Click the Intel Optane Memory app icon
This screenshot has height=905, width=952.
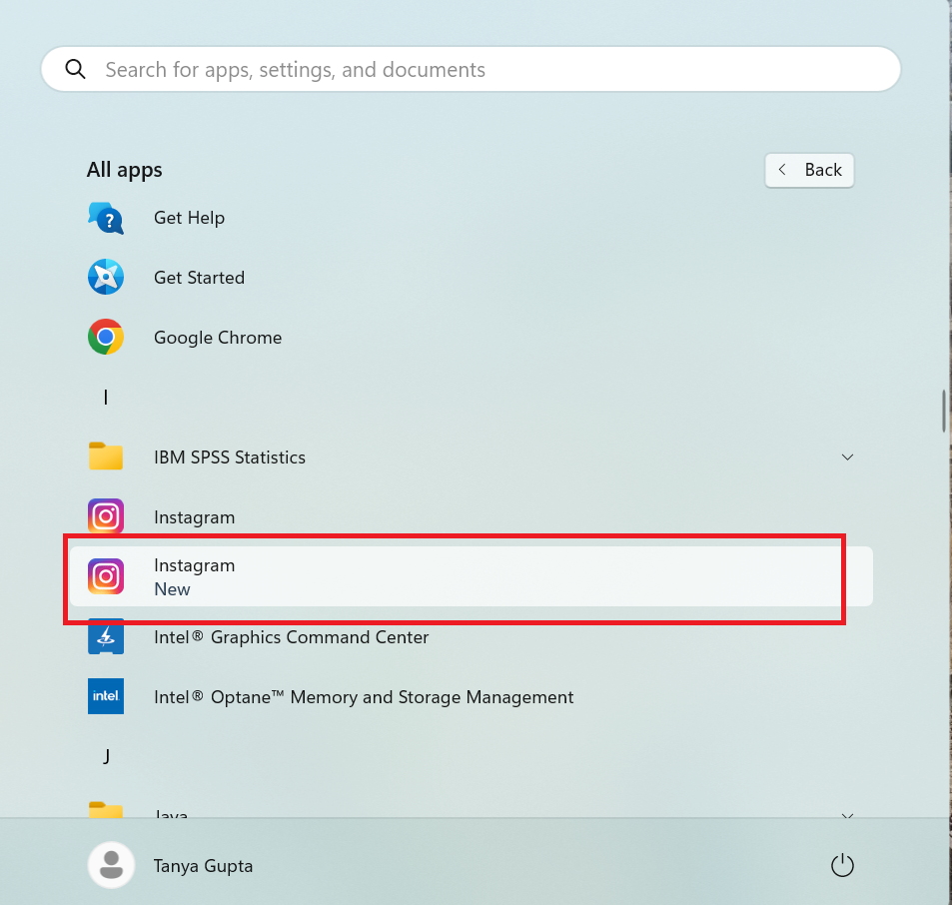(x=106, y=696)
